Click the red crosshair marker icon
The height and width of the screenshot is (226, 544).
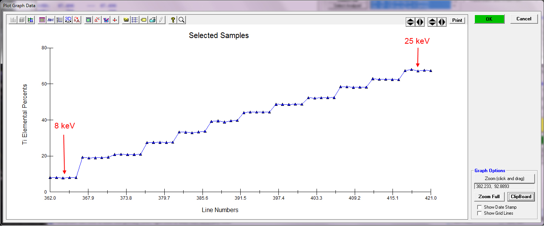click(x=114, y=20)
